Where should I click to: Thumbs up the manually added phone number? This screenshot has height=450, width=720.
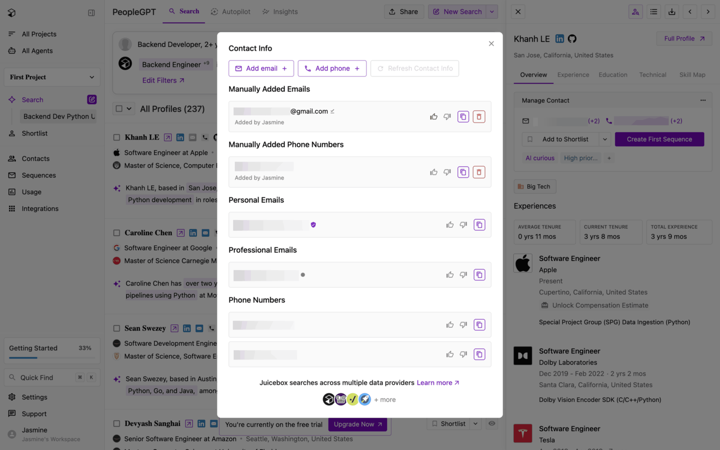point(434,172)
